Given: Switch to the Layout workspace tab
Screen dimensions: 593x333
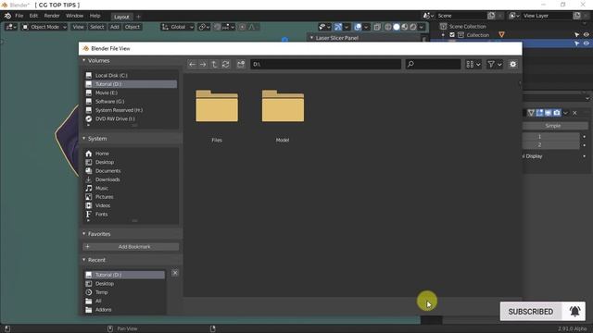Looking at the screenshot, I should (121, 17).
